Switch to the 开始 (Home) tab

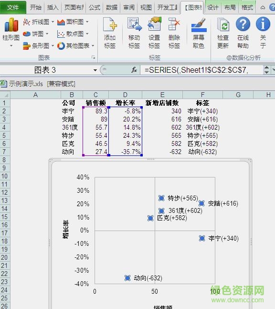pos(36,8)
